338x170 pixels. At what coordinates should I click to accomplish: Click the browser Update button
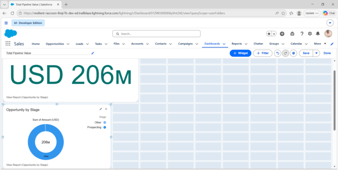point(312,13)
